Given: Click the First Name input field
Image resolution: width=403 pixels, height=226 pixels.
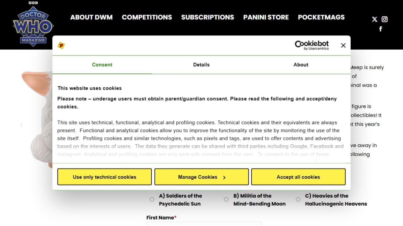Looking at the screenshot, I should point(204,224).
